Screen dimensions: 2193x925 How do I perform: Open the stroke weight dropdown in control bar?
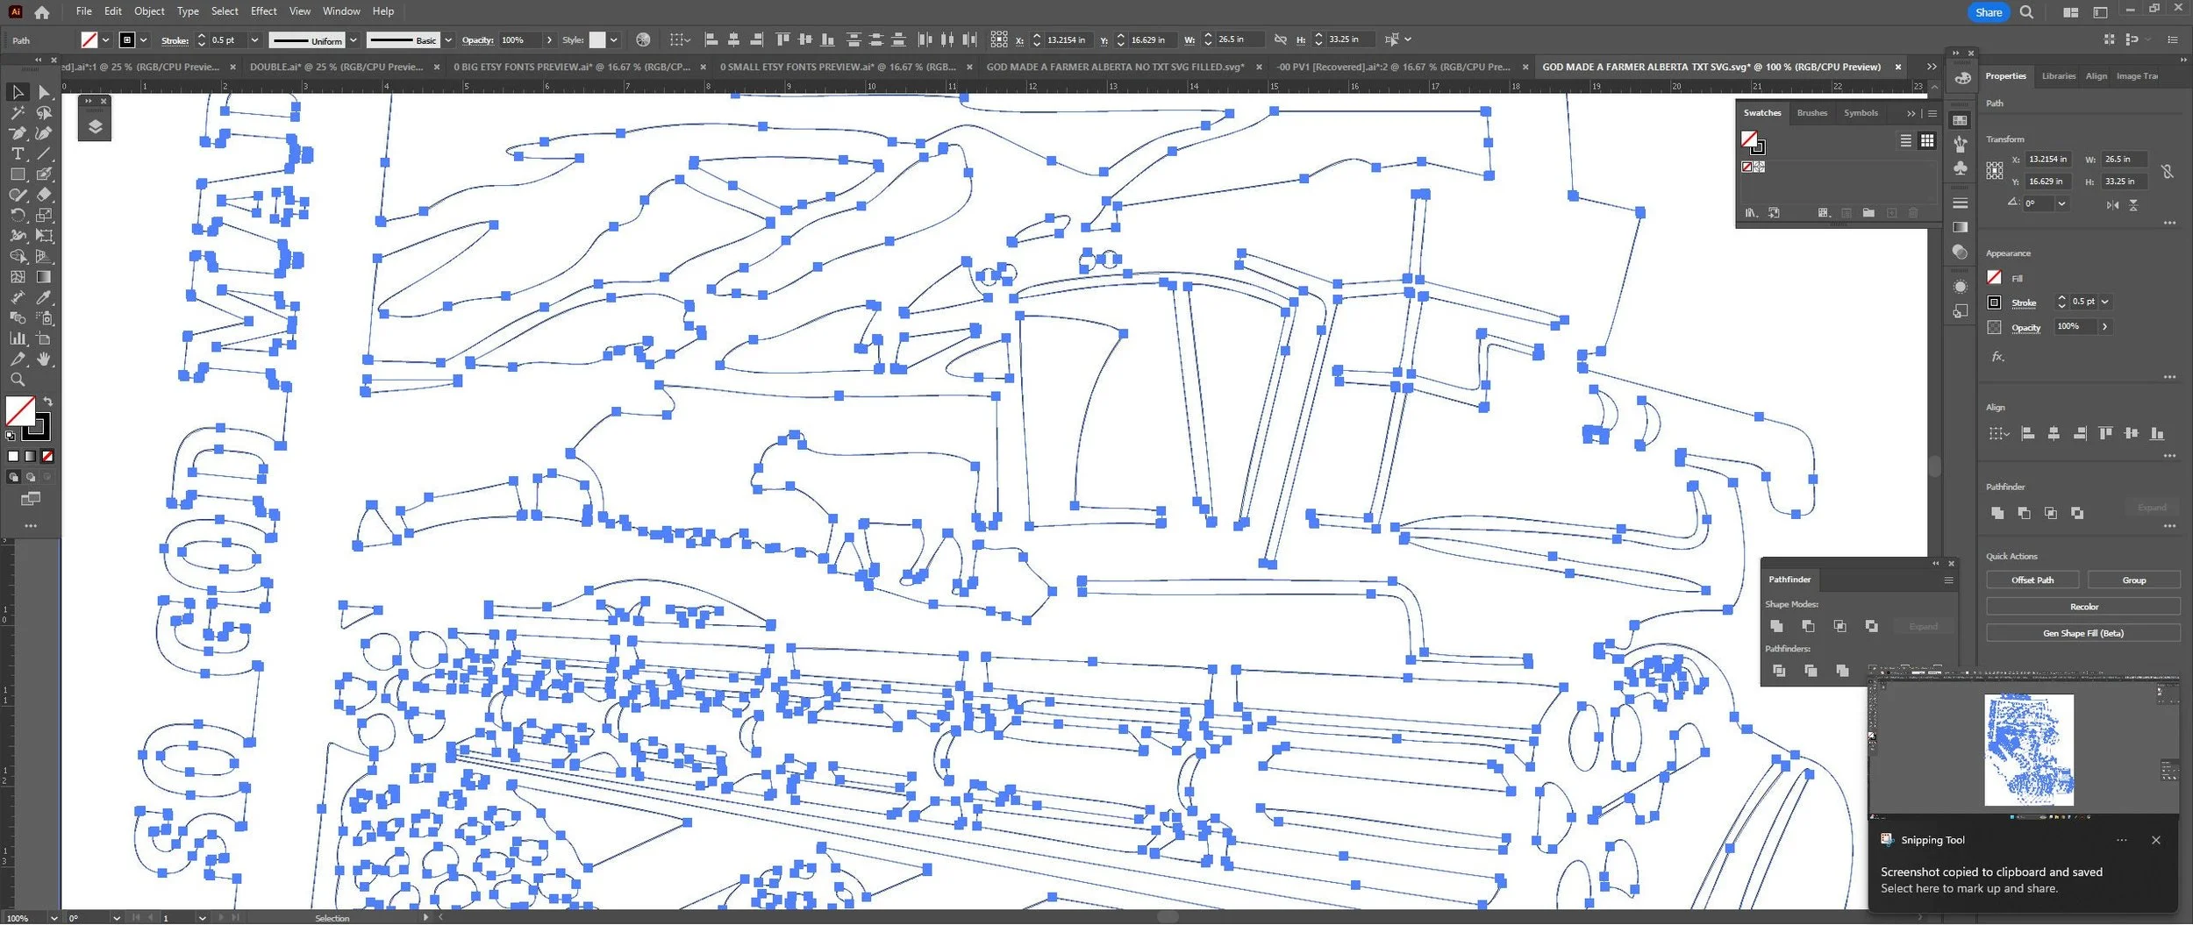(254, 40)
